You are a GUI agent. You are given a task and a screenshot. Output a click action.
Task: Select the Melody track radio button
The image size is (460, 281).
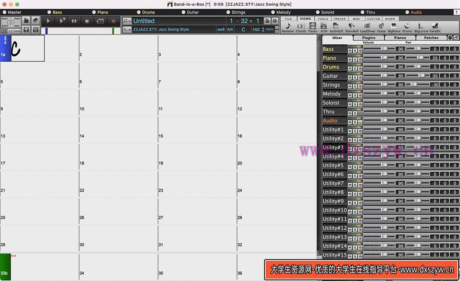tap(273, 12)
